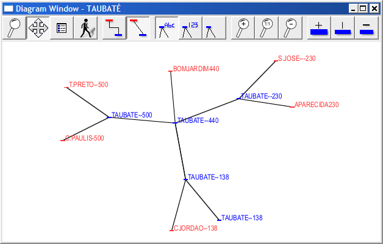Viewport: 383px width, 244px height.
Task: Select the TAUBATE--440 bus label
Action: coord(198,120)
